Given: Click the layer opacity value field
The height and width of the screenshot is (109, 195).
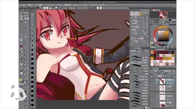Looking at the screenshot, I should pyautogui.click(x=173, y=71).
